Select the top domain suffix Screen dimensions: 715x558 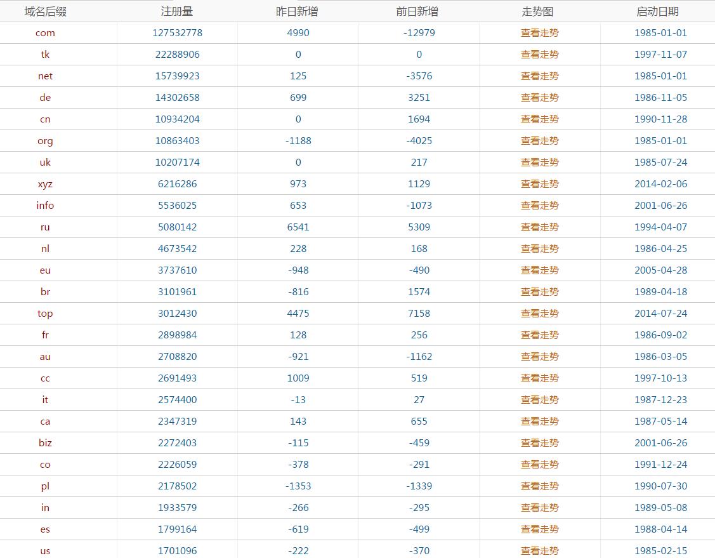(x=45, y=314)
